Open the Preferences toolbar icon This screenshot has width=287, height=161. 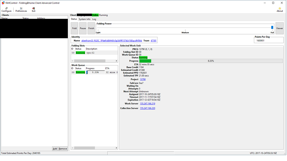click(x=21, y=10)
